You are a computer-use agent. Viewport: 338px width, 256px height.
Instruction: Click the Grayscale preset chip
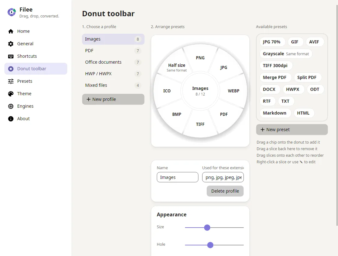pyautogui.click(x=286, y=54)
